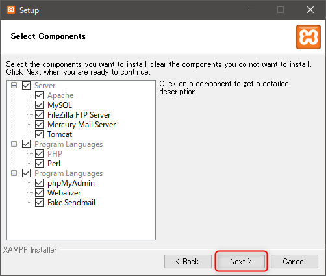Collapse the Server tree group

(x=14, y=86)
